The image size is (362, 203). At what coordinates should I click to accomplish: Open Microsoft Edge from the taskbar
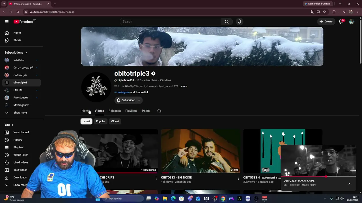point(173,198)
